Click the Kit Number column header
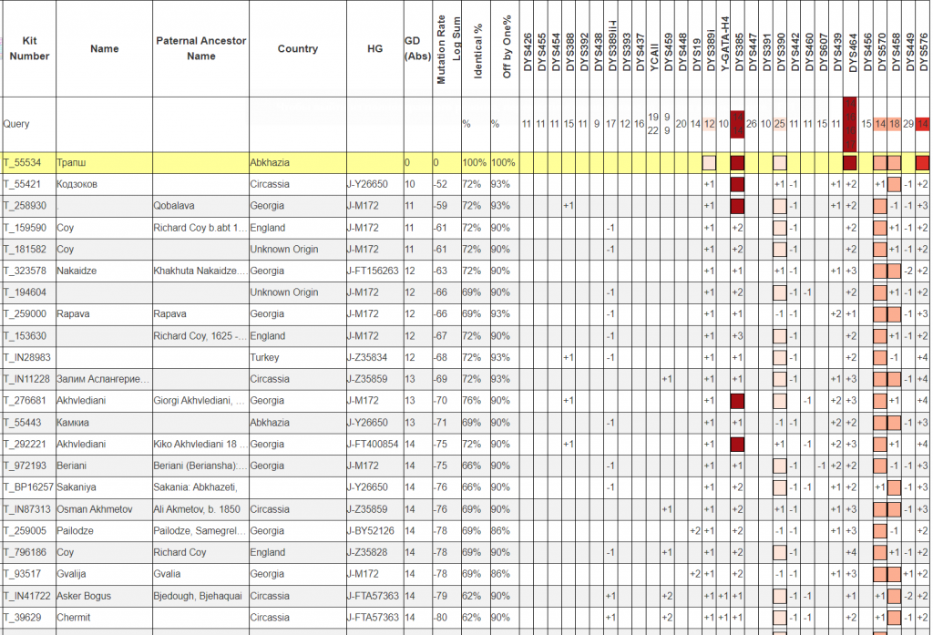933x635 pixels. tap(28, 48)
